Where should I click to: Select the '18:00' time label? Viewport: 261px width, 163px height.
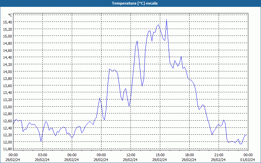coord(190,155)
